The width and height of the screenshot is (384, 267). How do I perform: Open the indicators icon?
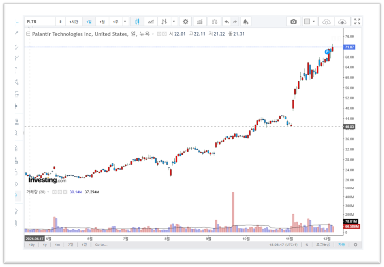(x=200, y=22)
